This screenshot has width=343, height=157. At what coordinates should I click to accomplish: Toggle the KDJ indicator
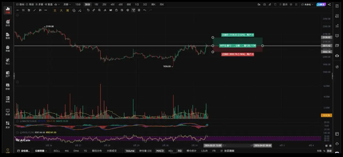coord(171,151)
